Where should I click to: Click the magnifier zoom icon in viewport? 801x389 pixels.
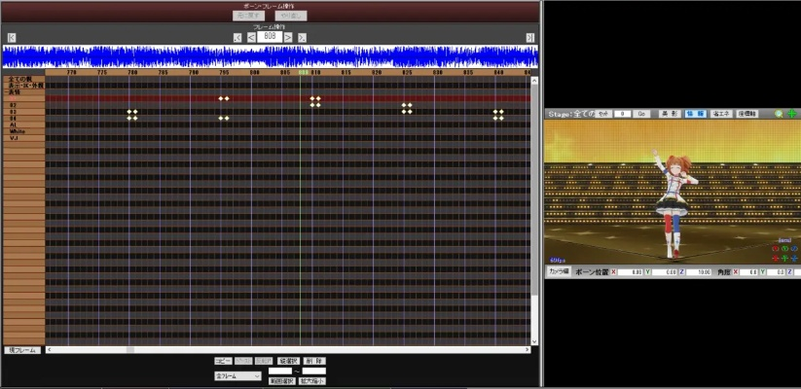[779, 114]
